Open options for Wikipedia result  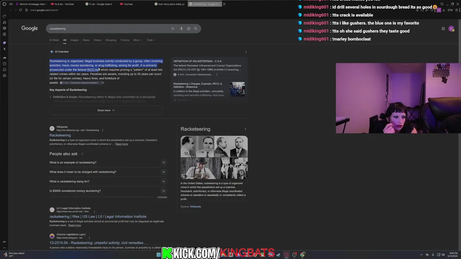click(x=103, y=130)
